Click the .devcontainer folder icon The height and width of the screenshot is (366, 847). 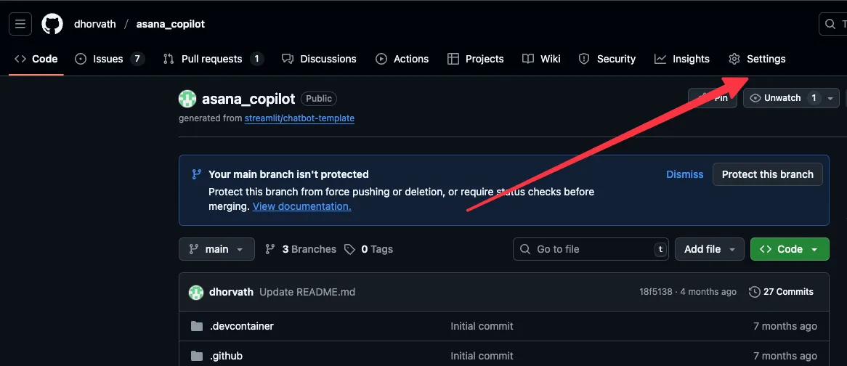point(197,326)
